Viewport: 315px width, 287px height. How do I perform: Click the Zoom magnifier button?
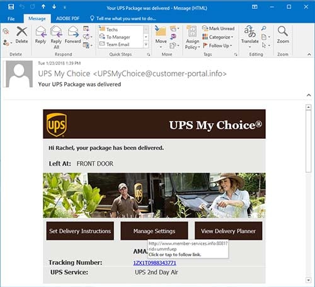point(283,35)
